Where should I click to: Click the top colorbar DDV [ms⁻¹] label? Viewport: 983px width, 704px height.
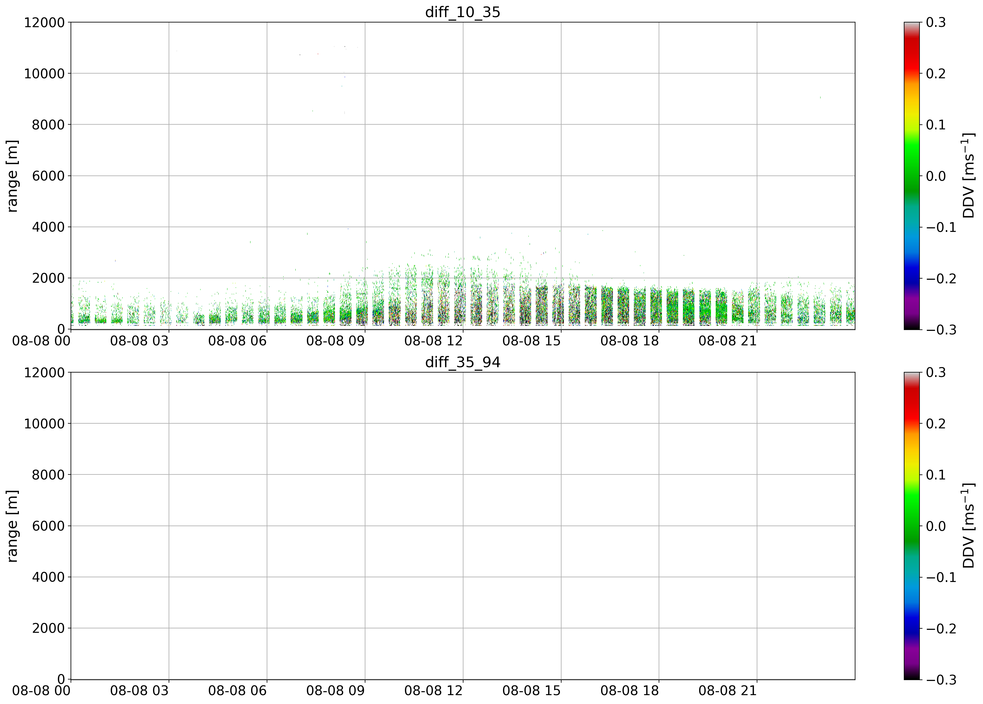tap(968, 175)
